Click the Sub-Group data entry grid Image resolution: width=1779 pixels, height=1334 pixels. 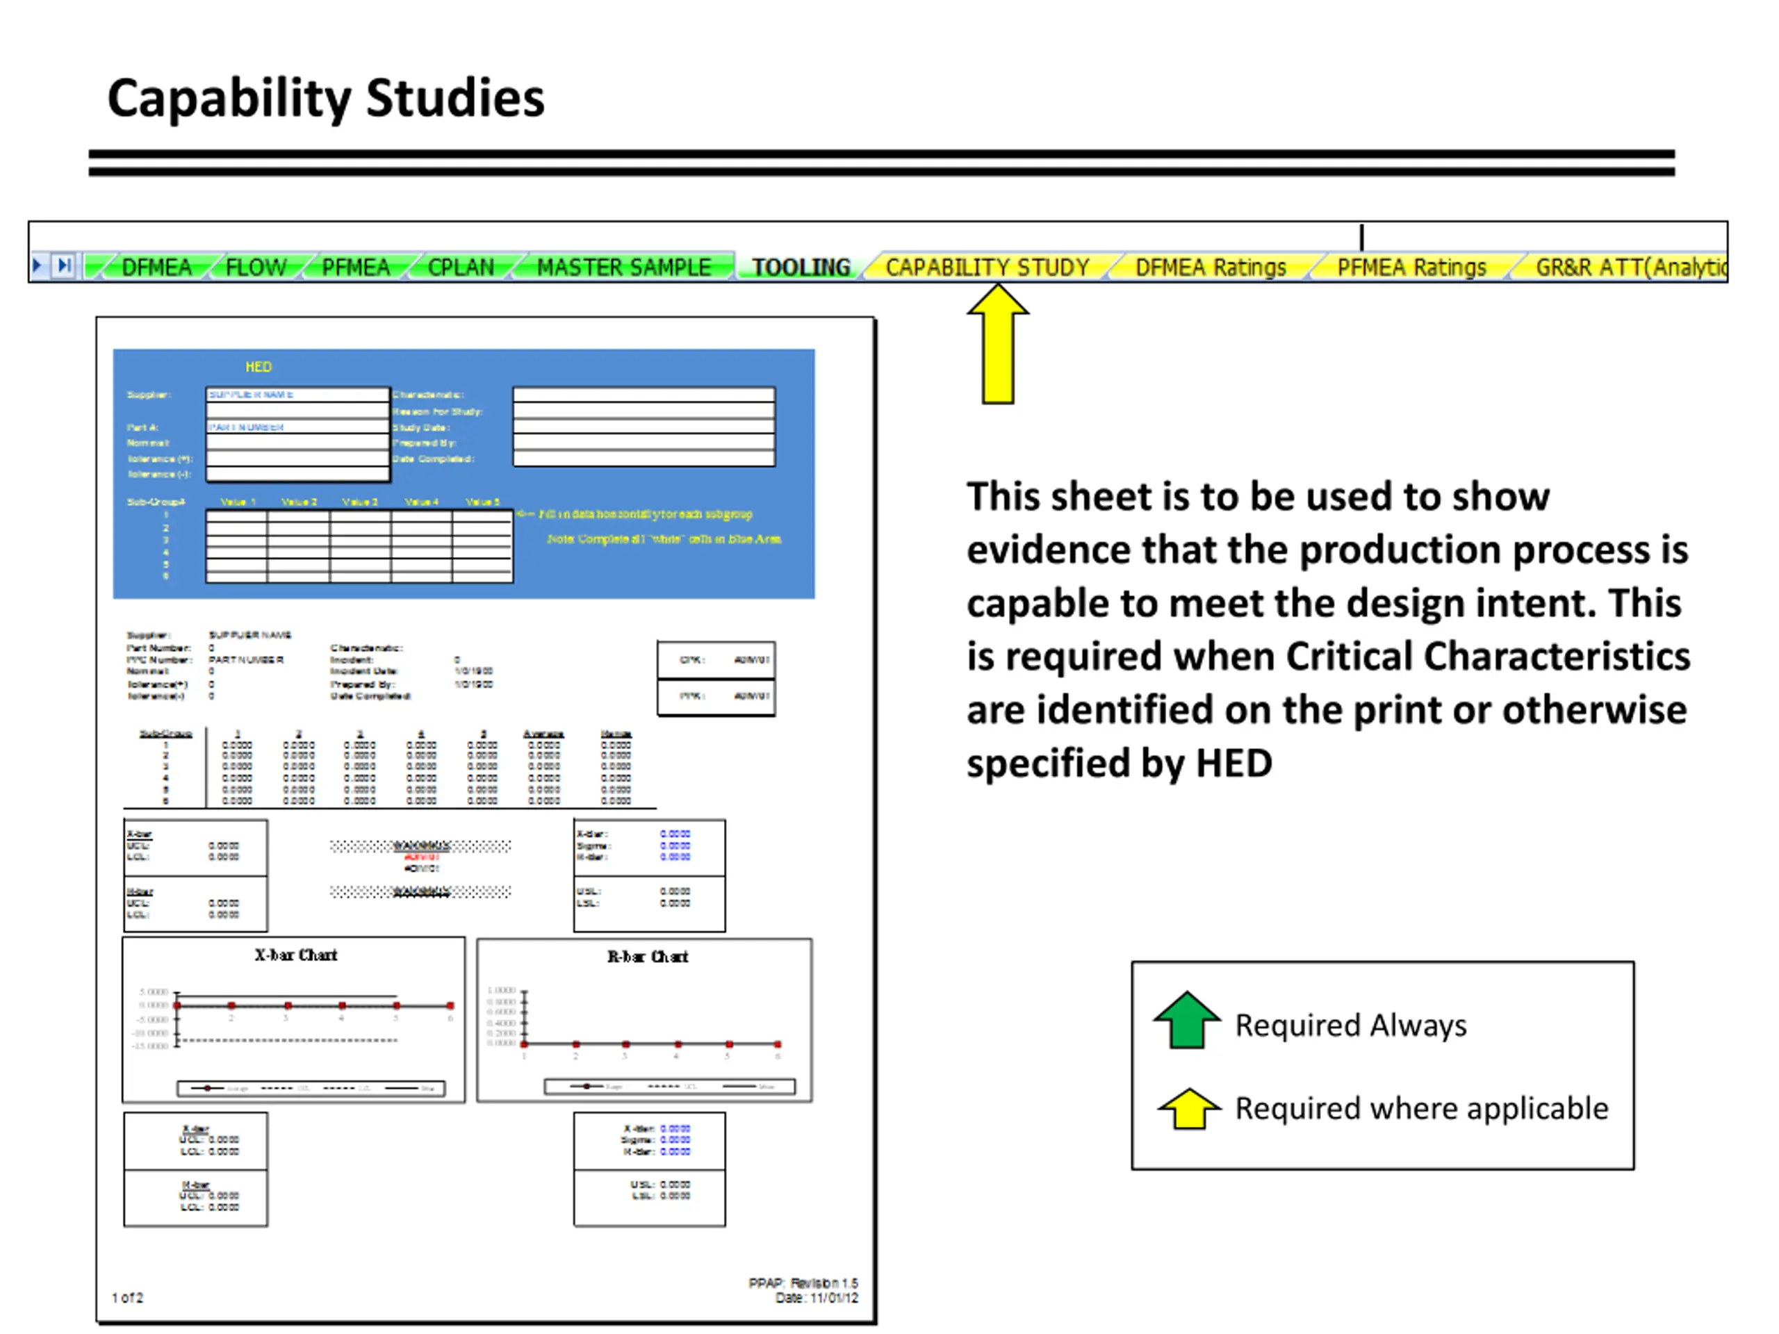click(359, 545)
